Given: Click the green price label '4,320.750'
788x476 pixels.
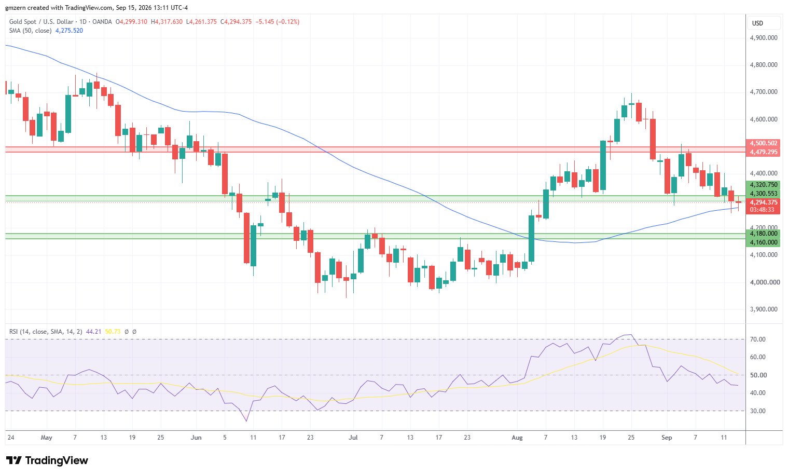Looking at the screenshot, I should click(x=764, y=185).
